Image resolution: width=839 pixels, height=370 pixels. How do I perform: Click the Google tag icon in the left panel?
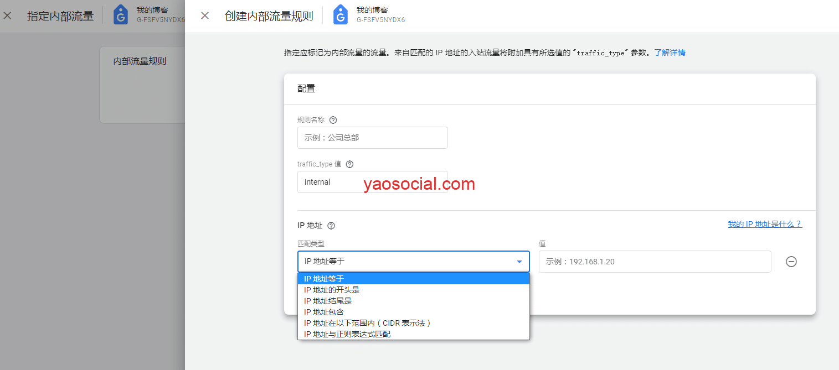point(120,15)
